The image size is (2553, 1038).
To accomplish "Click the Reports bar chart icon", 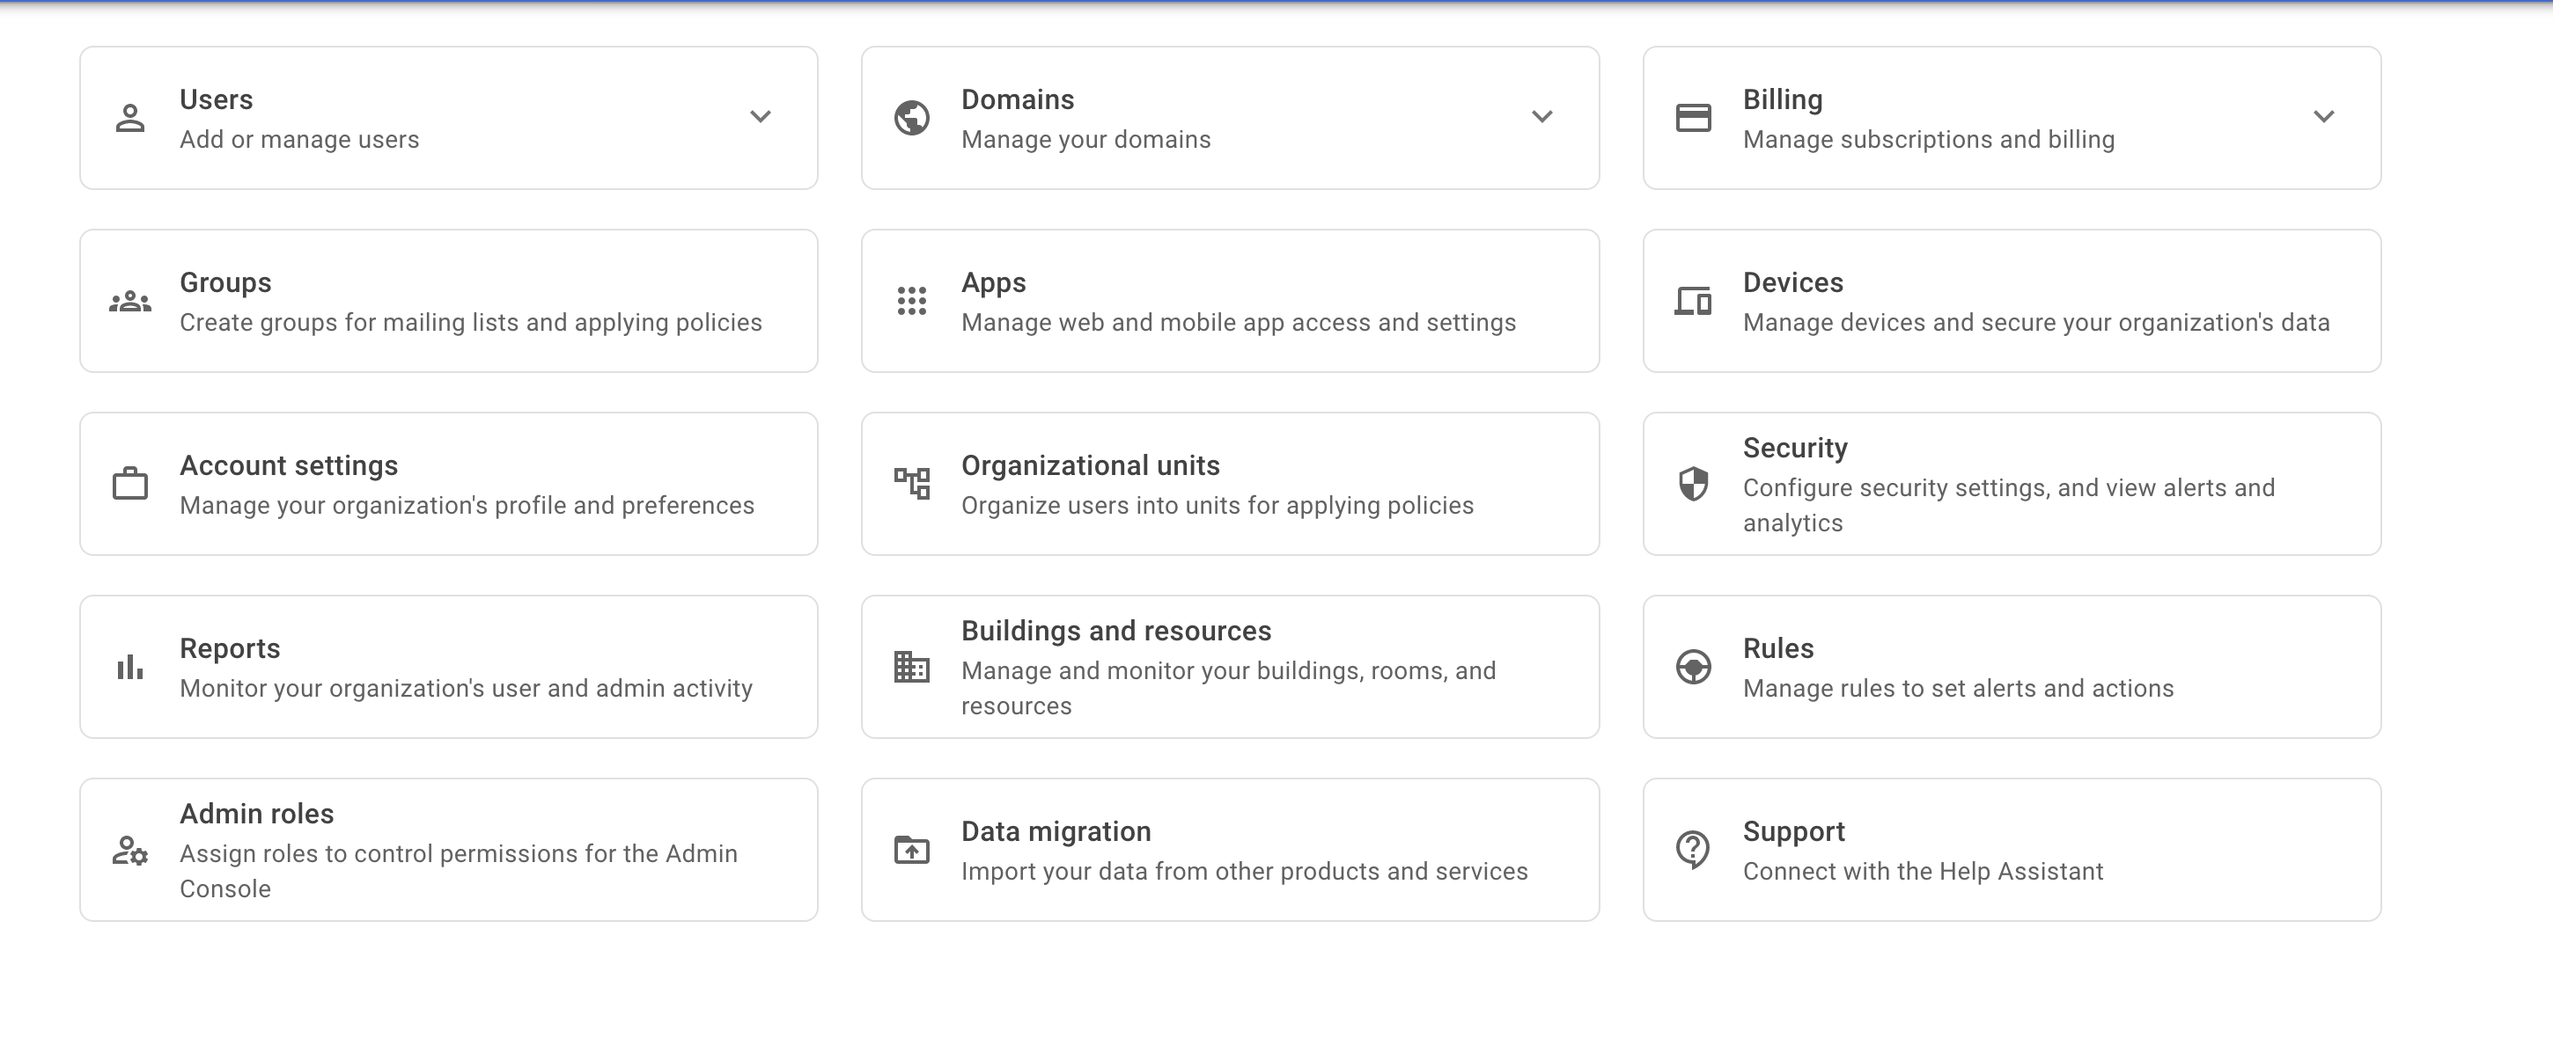I will click(x=129, y=667).
